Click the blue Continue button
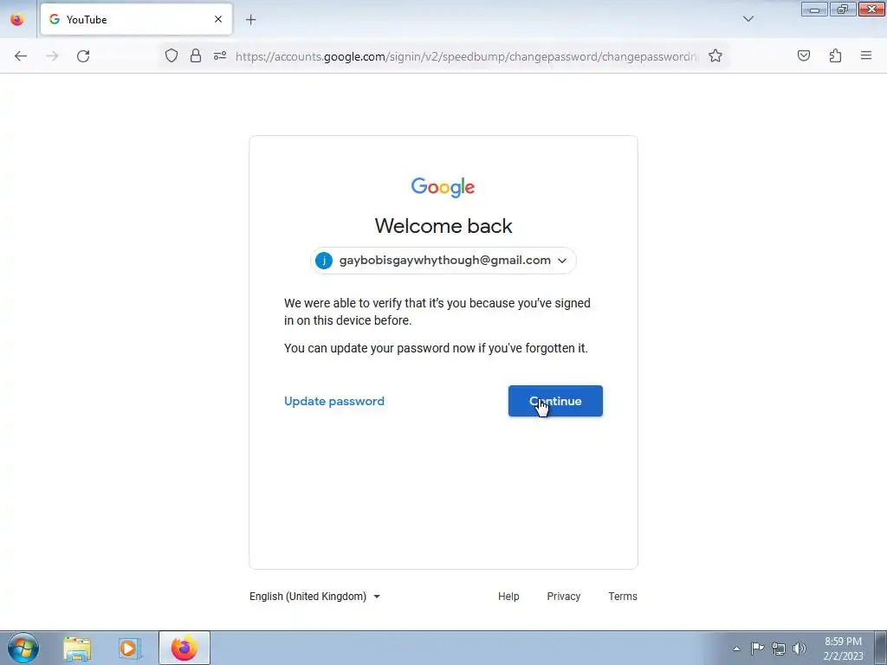This screenshot has width=887, height=665. coord(555,401)
